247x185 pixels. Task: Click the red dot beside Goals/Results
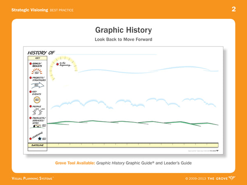(x=30, y=64)
